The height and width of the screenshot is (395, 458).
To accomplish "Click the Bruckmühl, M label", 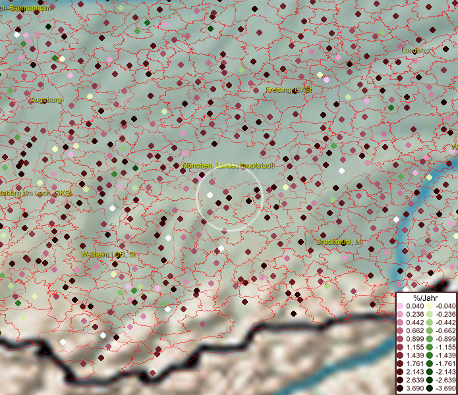I will (x=339, y=242).
